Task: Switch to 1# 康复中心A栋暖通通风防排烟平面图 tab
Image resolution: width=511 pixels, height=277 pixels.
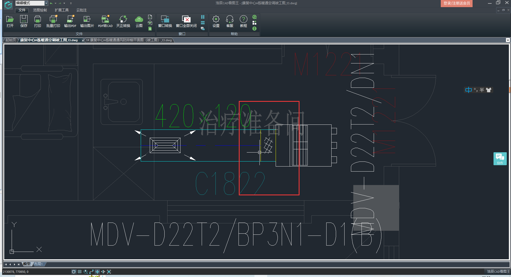Action: click(x=129, y=40)
